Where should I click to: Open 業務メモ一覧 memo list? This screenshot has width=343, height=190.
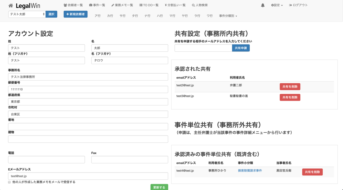coord(122,5)
